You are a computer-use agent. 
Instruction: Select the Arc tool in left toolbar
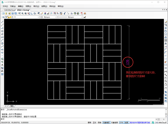coord(2,40)
